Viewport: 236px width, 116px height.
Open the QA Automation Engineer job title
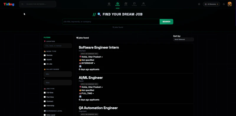(98, 108)
